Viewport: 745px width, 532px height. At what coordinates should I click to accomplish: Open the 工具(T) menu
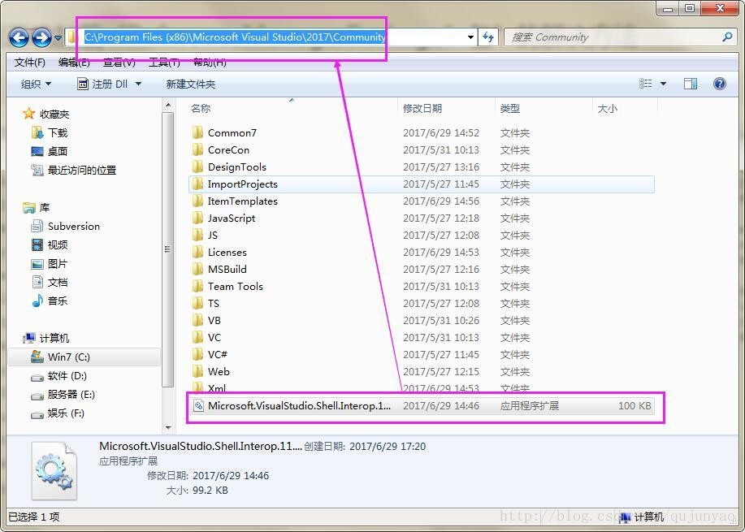point(164,63)
